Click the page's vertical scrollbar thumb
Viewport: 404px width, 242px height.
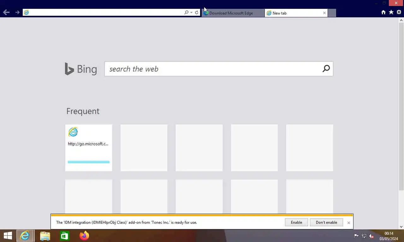tap(401, 107)
